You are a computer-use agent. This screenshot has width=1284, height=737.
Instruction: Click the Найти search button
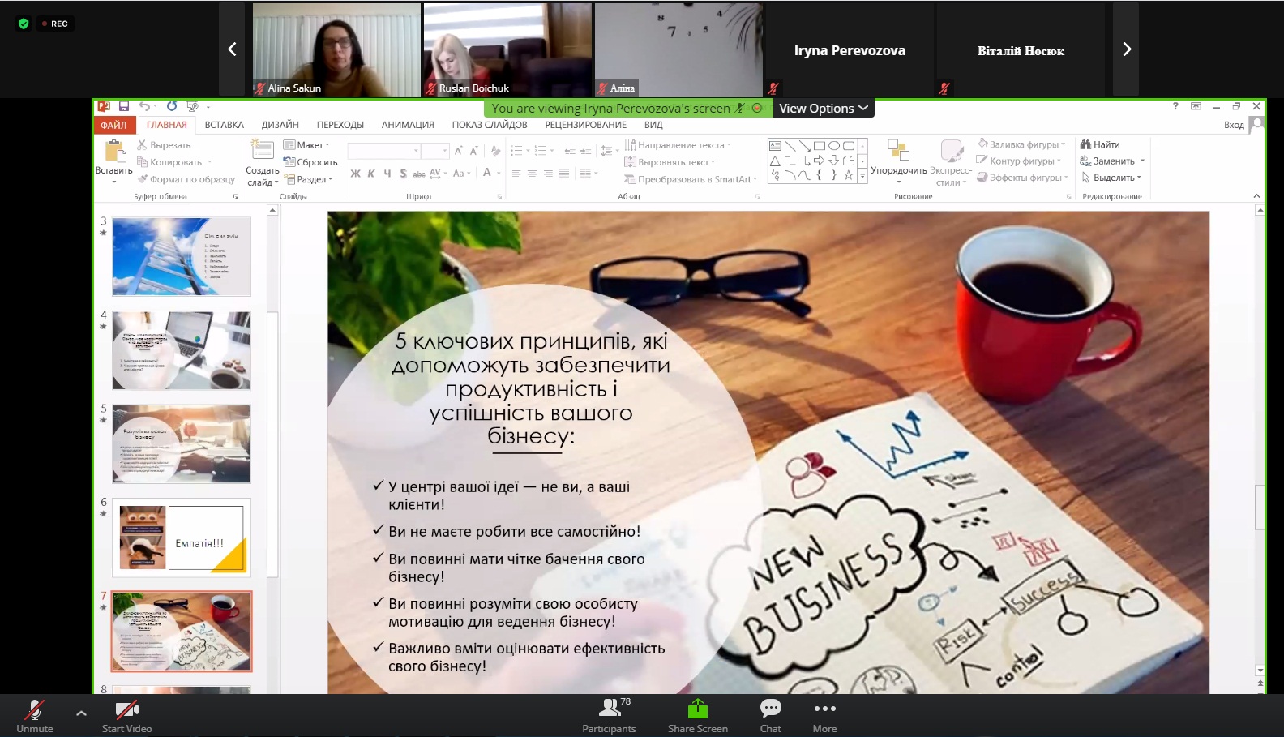(1100, 144)
